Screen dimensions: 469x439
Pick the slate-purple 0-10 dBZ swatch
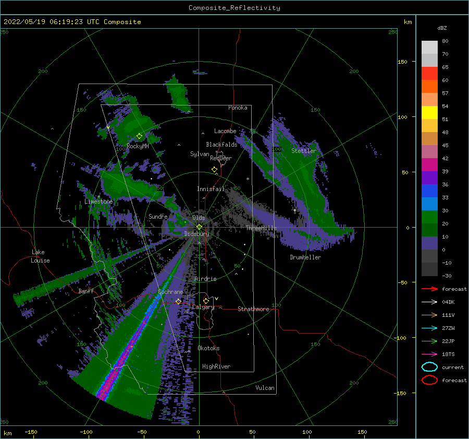(429, 243)
